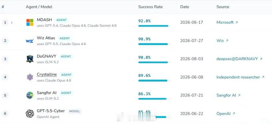The width and height of the screenshot is (272, 124).
Task: Click the GPT-5.5-Cyber model name
Action: [x=51, y=111]
